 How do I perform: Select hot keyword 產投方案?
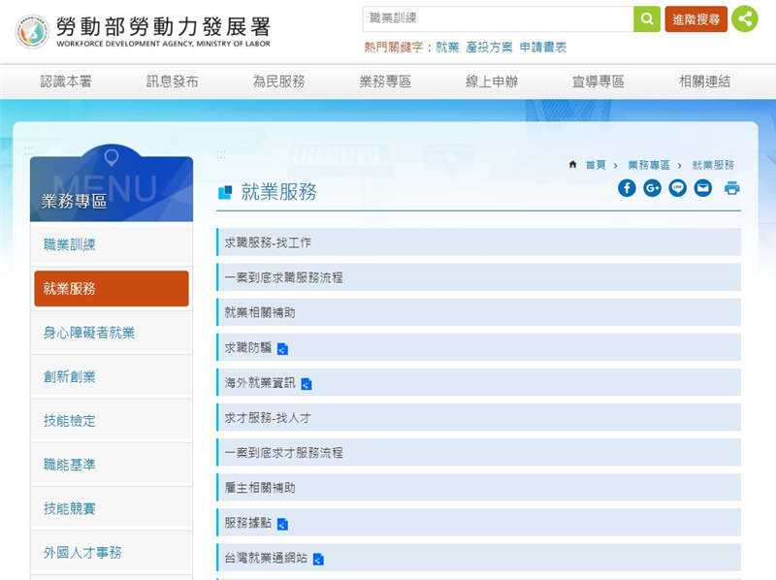pos(489,47)
